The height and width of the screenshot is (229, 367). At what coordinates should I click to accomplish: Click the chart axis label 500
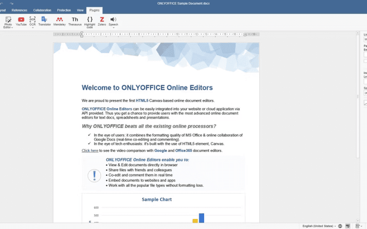96,215
